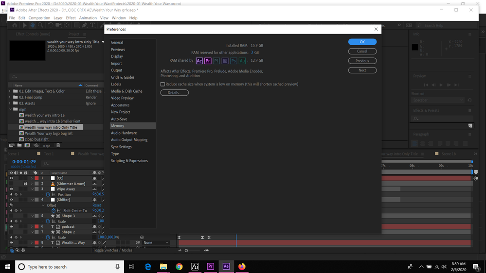
Task: Click the stopwatch for Wipe Away Position
Action: [x=48, y=194]
